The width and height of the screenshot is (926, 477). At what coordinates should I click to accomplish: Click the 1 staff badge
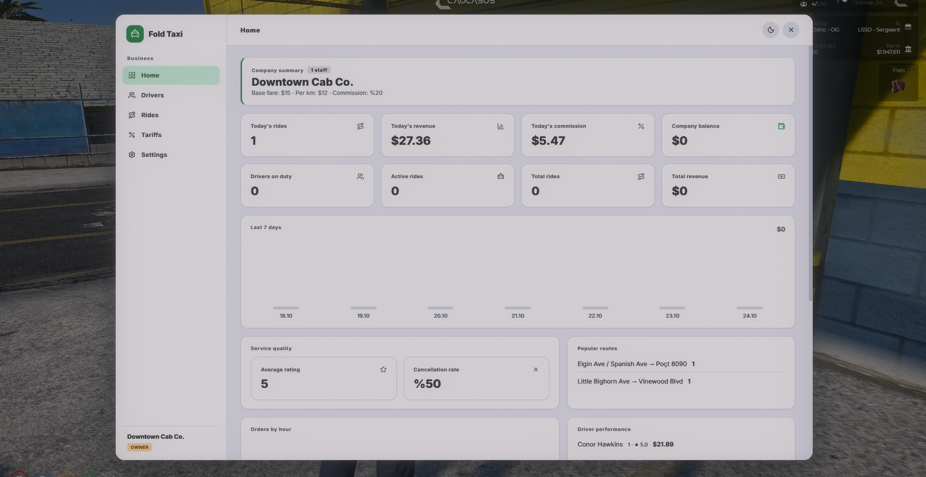319,70
